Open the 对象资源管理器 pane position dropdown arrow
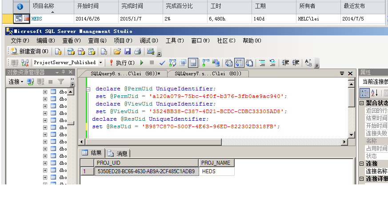Image resolution: width=388 pixels, height=224 pixels. click(57, 73)
